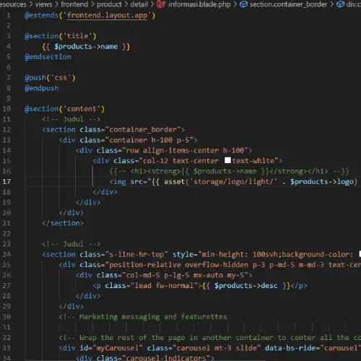
Task: Click the section symbol icon in breadcrumb
Action: [243, 4]
